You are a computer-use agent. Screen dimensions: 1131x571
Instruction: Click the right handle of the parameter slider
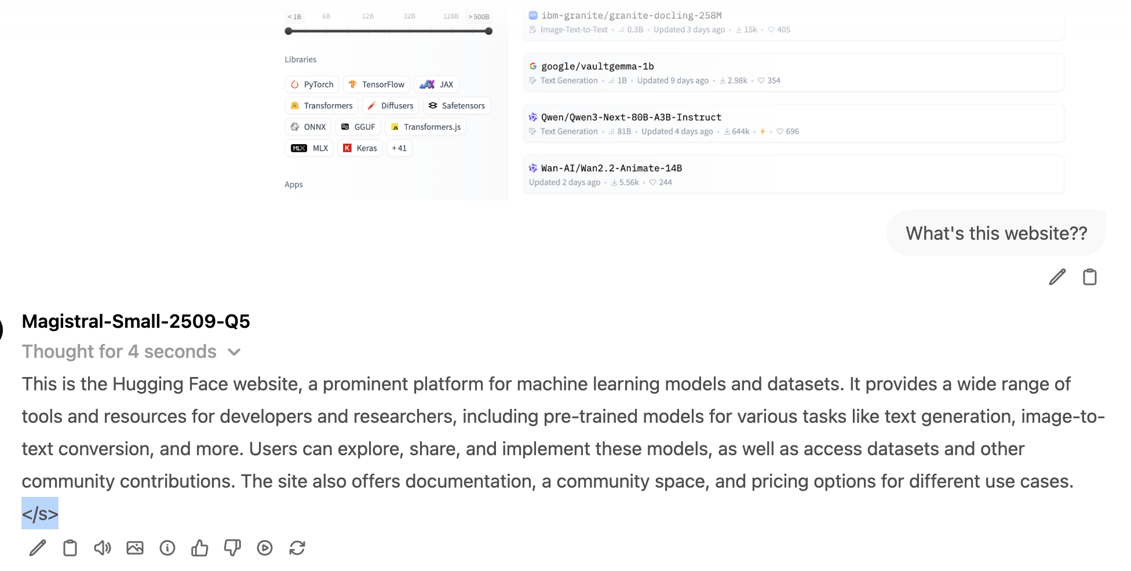489,31
